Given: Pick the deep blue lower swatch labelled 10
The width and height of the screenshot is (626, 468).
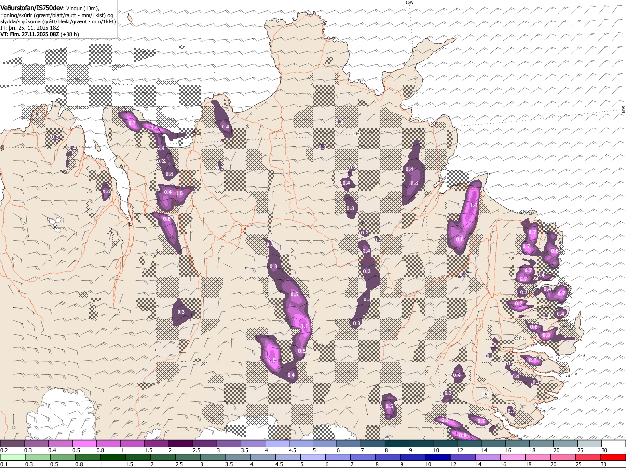Looking at the screenshot, I should [x=439, y=457].
